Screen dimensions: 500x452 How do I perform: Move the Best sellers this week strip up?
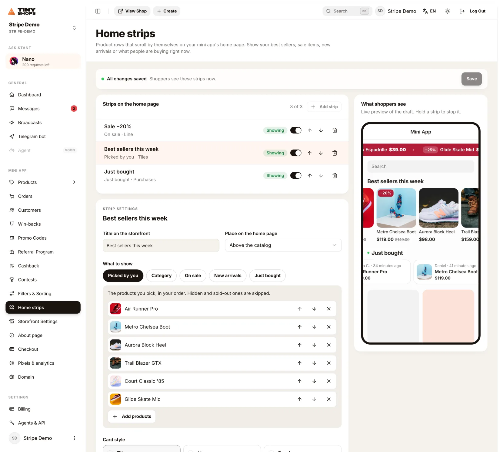coord(310,153)
